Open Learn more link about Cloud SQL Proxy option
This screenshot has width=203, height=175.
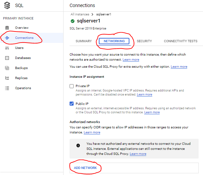point(179,67)
